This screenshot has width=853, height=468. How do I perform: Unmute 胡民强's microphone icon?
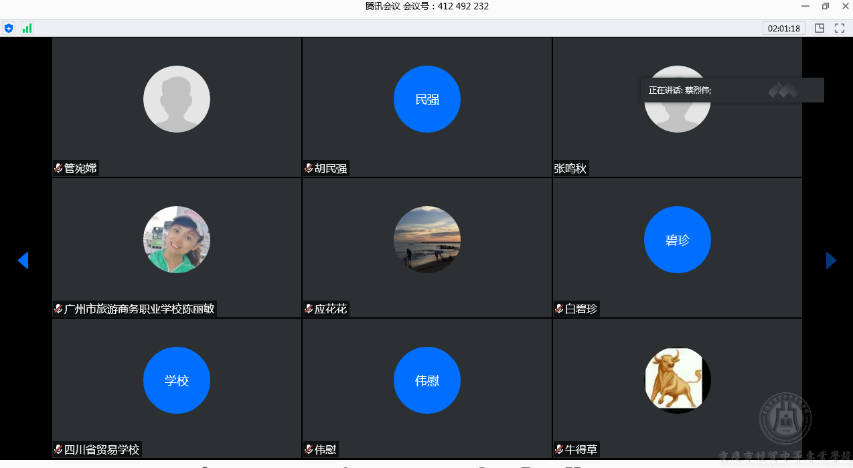click(x=308, y=168)
